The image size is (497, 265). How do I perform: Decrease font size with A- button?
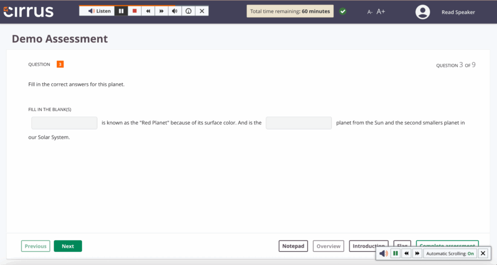coord(370,12)
